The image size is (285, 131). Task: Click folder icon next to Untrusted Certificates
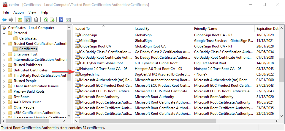tap(9, 70)
